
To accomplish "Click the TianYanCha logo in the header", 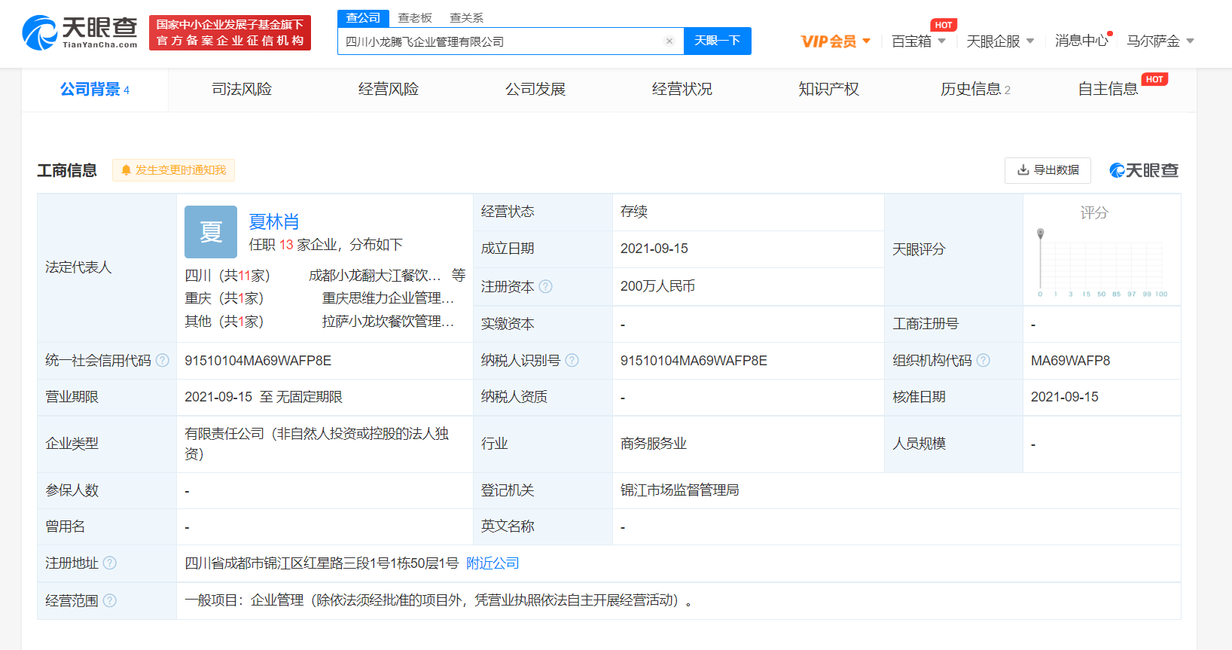I will point(80,32).
